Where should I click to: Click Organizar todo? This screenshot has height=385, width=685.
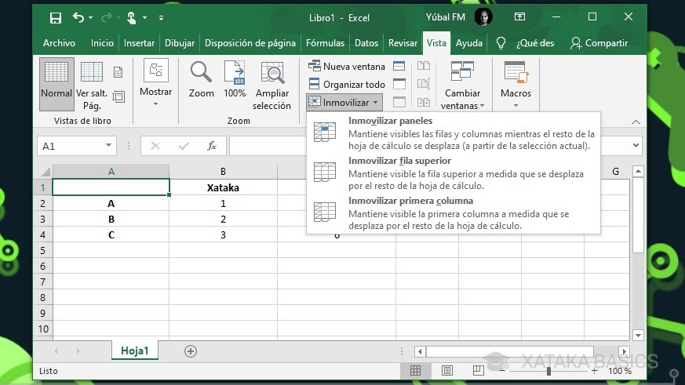click(x=347, y=84)
